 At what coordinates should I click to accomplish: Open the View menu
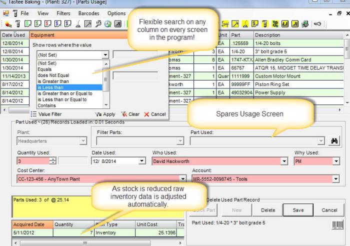43,13
